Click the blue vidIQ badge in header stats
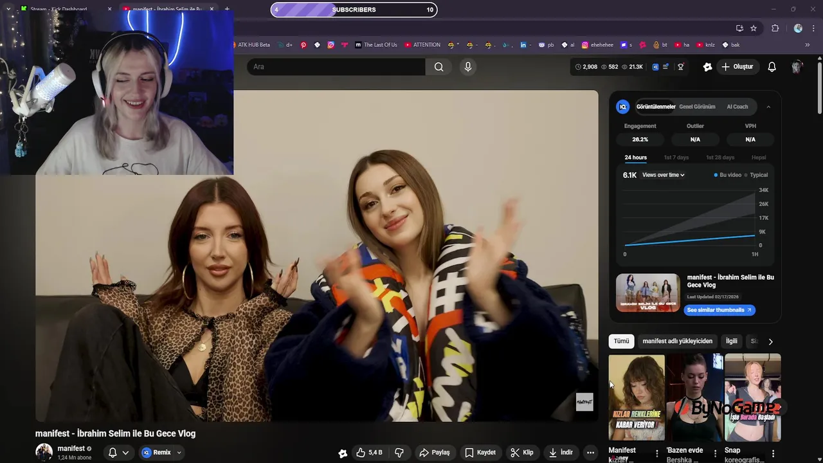The image size is (823, 463). (655, 67)
